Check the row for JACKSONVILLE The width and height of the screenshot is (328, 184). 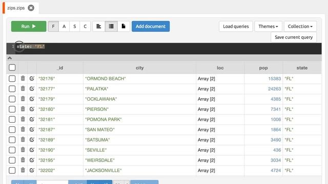coord(12,170)
